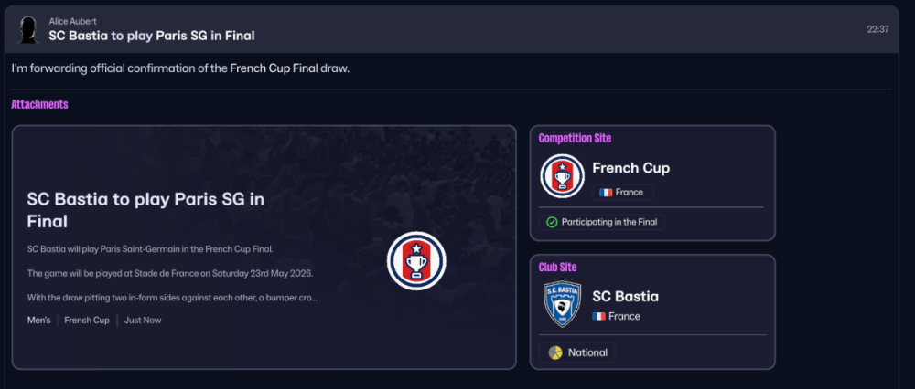
Task: Click the French flag beneath French Cup name
Action: pos(606,193)
